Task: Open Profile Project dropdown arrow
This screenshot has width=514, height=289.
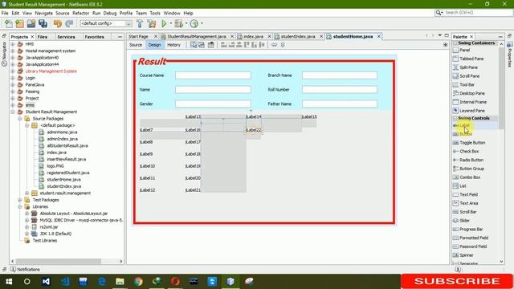Action: (202, 23)
